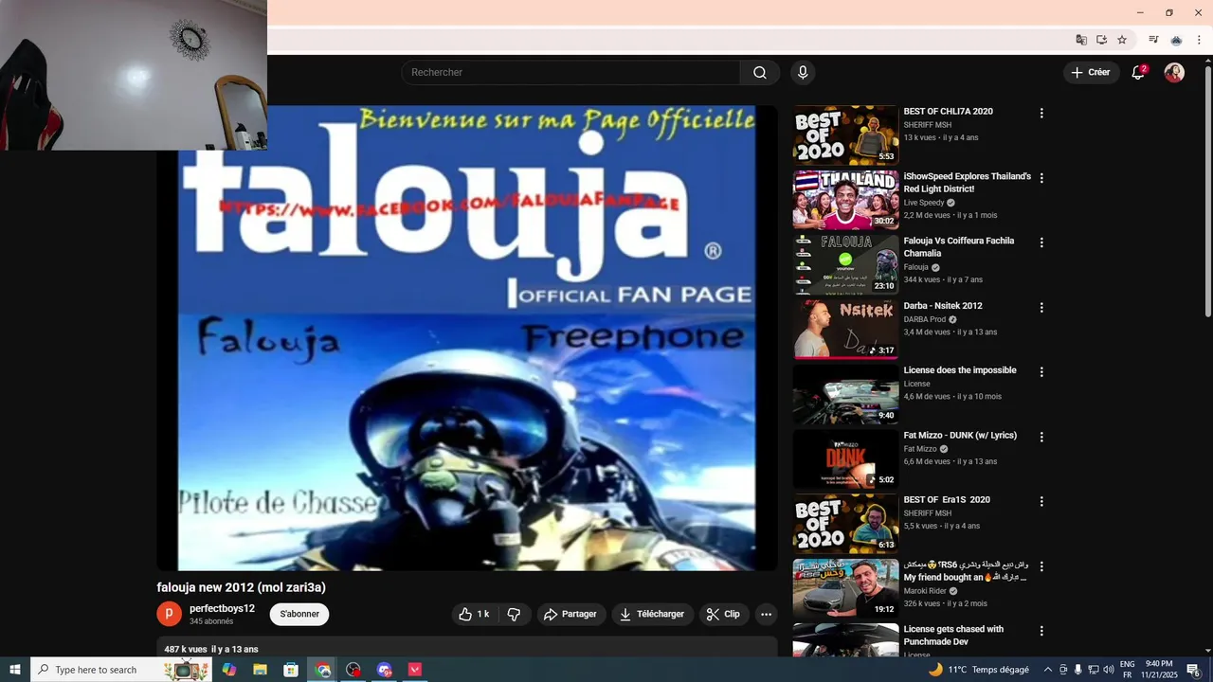Open the My friend bought an RS6 video title

965,571
